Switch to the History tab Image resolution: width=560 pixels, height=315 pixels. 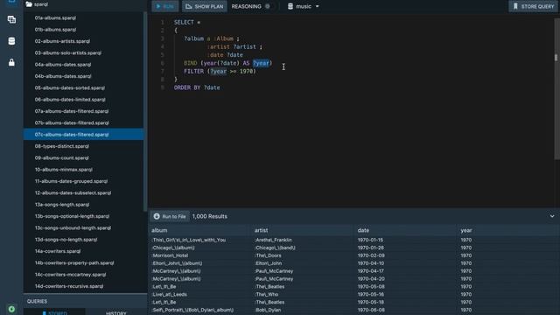click(116, 312)
